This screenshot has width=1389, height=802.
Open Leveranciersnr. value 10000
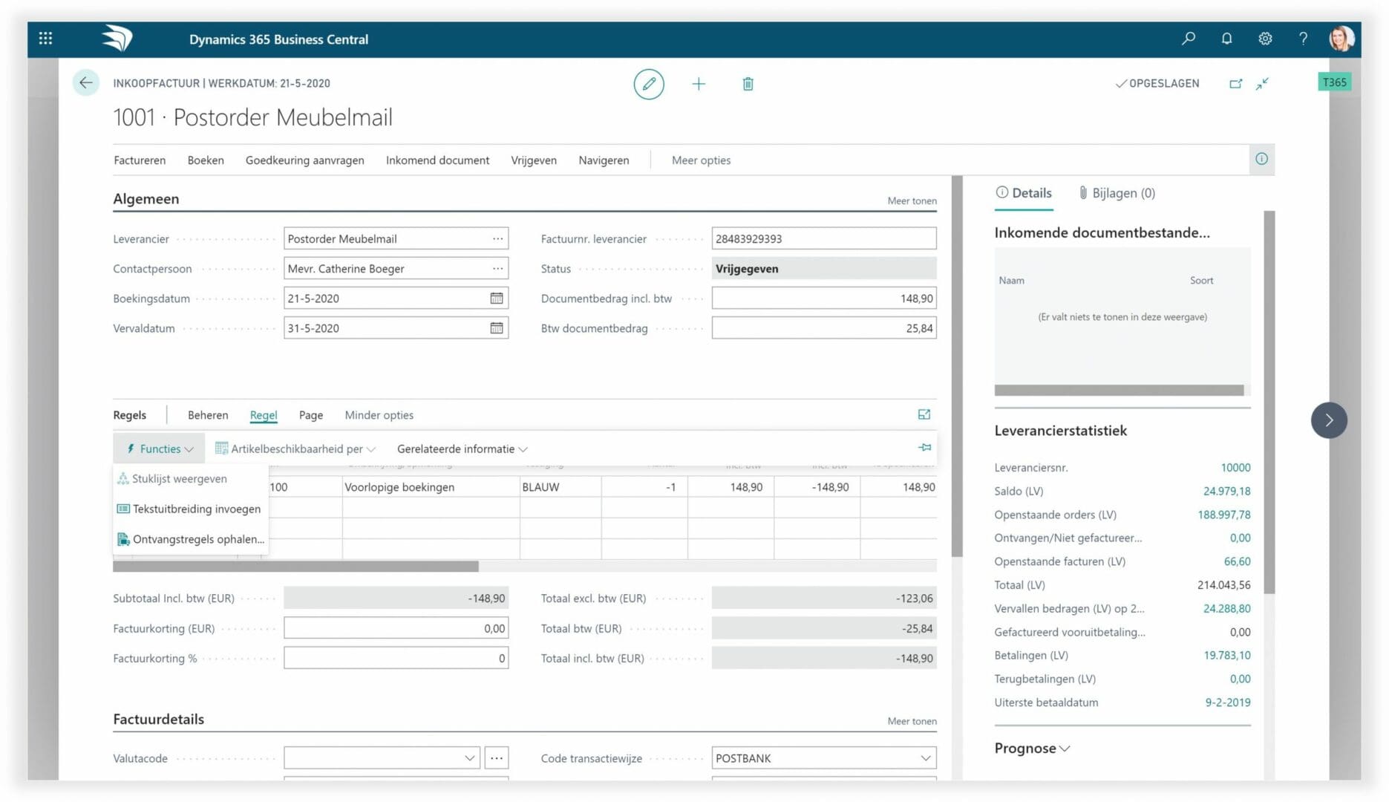(1235, 467)
